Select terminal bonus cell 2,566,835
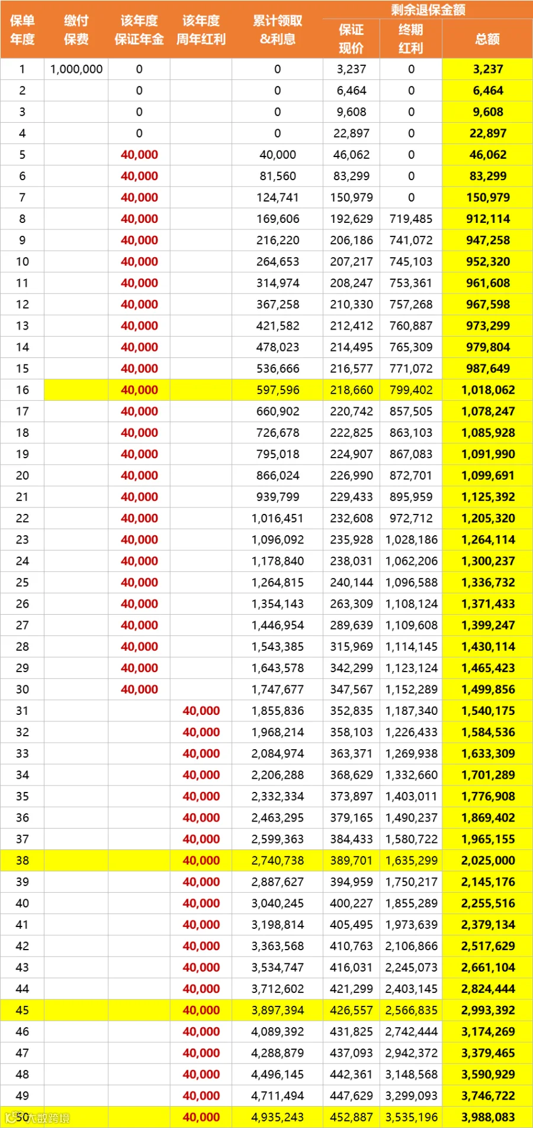This screenshot has width=533, height=1128. (411, 1010)
